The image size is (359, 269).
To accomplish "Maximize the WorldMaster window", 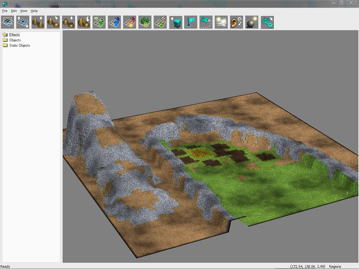I will click(341, 3).
